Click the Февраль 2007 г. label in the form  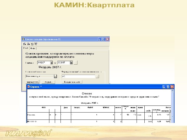(50, 67)
